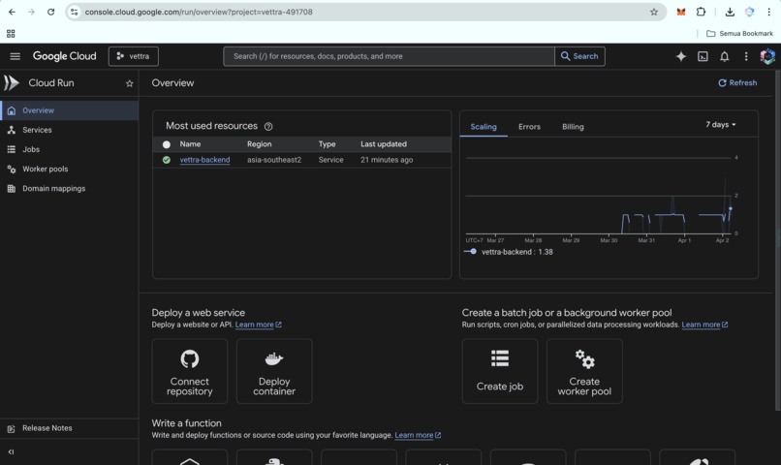Open the MetaMask fox extension

tap(681, 12)
